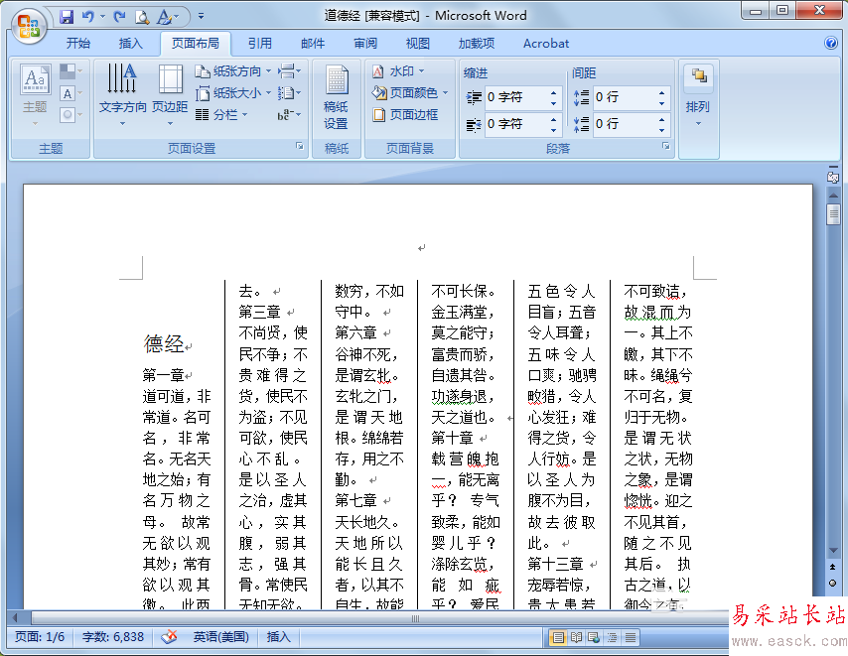Open the Page Borders dialog
The image size is (848, 656).
[405, 114]
